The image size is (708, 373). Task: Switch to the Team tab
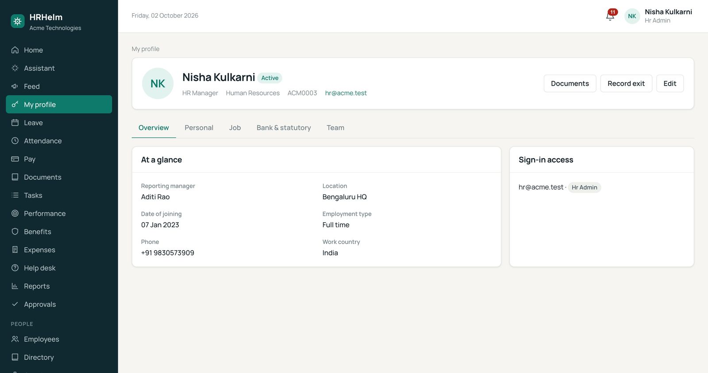pyautogui.click(x=335, y=128)
